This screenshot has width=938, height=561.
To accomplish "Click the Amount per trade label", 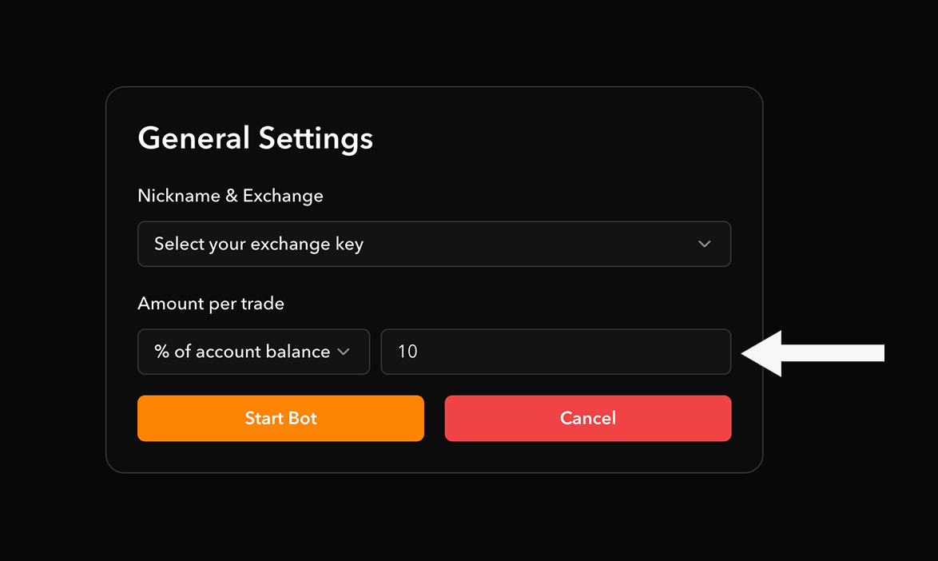I will click(x=211, y=304).
